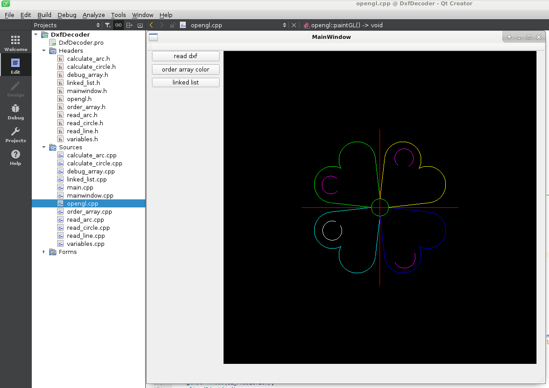Image resolution: width=549 pixels, height=388 pixels.
Task: Select variables.cpp source file
Action: click(85, 244)
